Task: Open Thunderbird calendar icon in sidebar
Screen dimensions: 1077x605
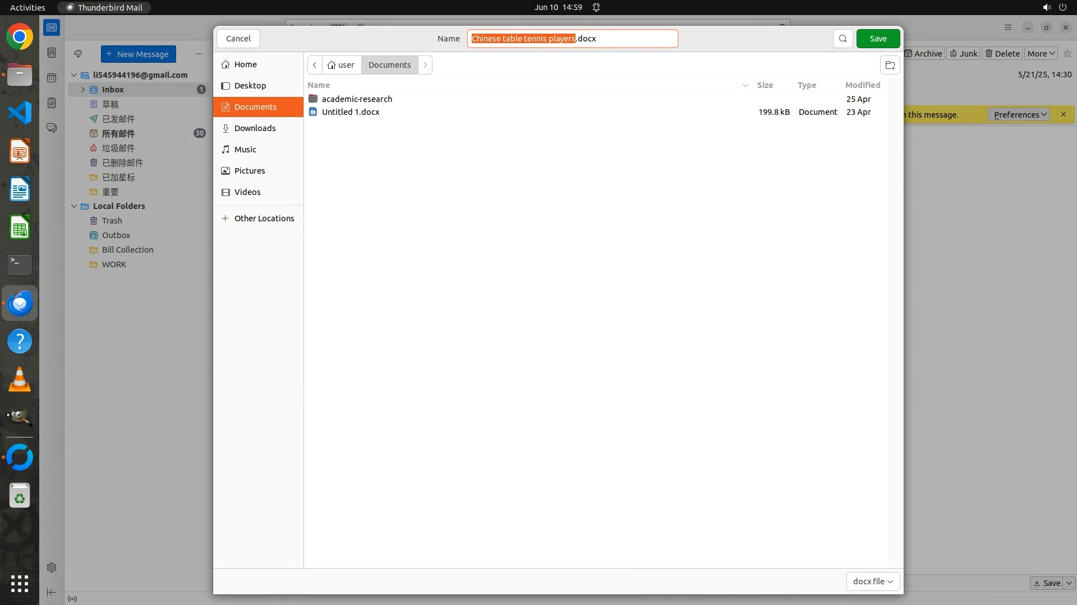Action: point(52,78)
